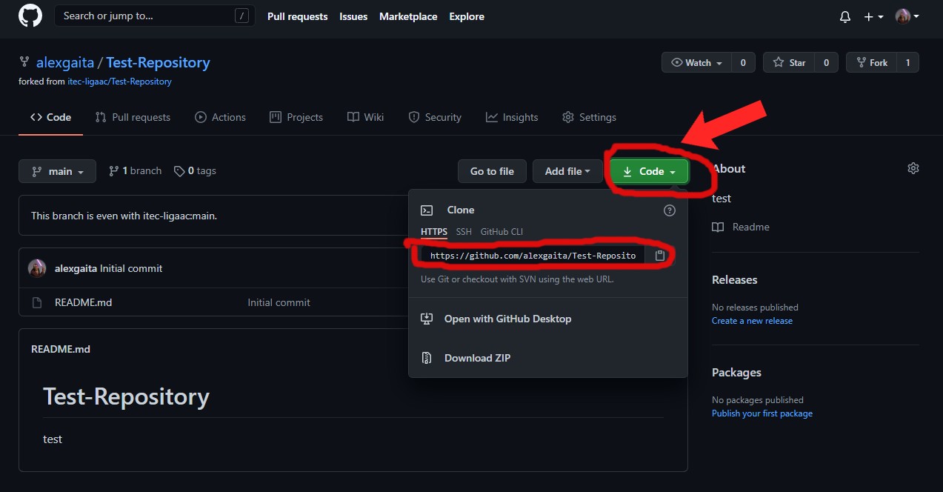Screen dimensions: 943x492
Task: View the 0 tags link
Action: (195, 170)
